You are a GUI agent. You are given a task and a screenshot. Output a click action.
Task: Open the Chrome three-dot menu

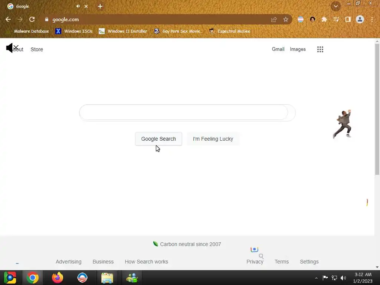[372, 20]
